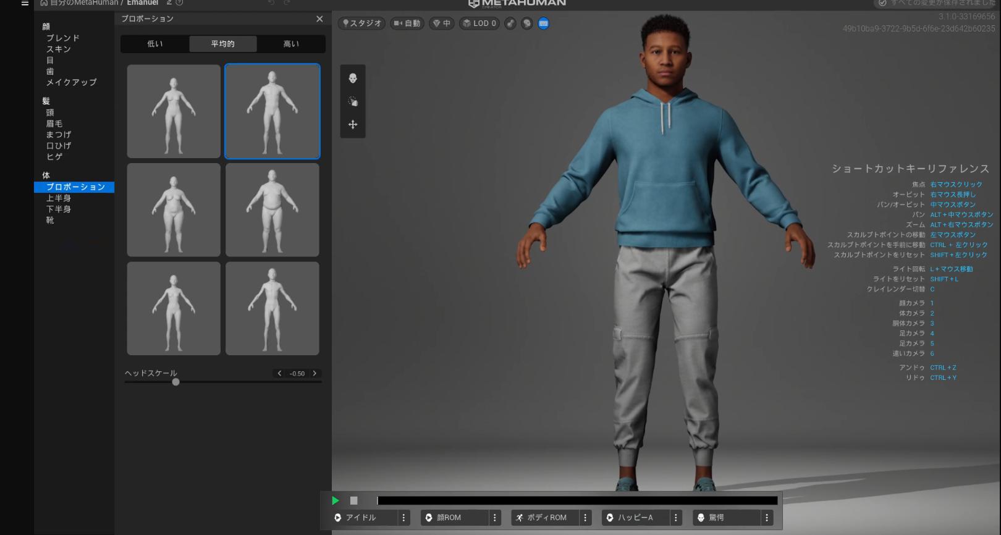Play the アイドル idle animation

click(363, 518)
